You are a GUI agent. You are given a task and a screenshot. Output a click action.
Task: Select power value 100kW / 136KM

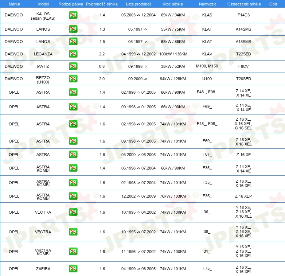(x=173, y=54)
